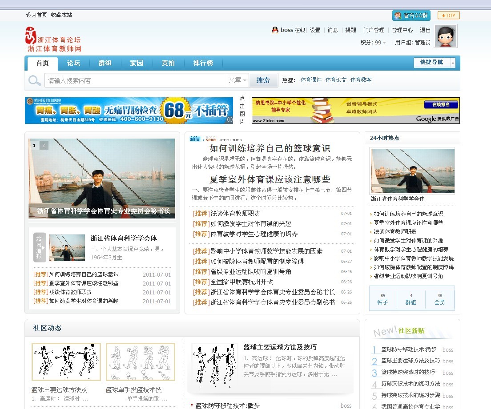
Task: Open the 快捷导航 quick navigation button
Action: pos(432,63)
